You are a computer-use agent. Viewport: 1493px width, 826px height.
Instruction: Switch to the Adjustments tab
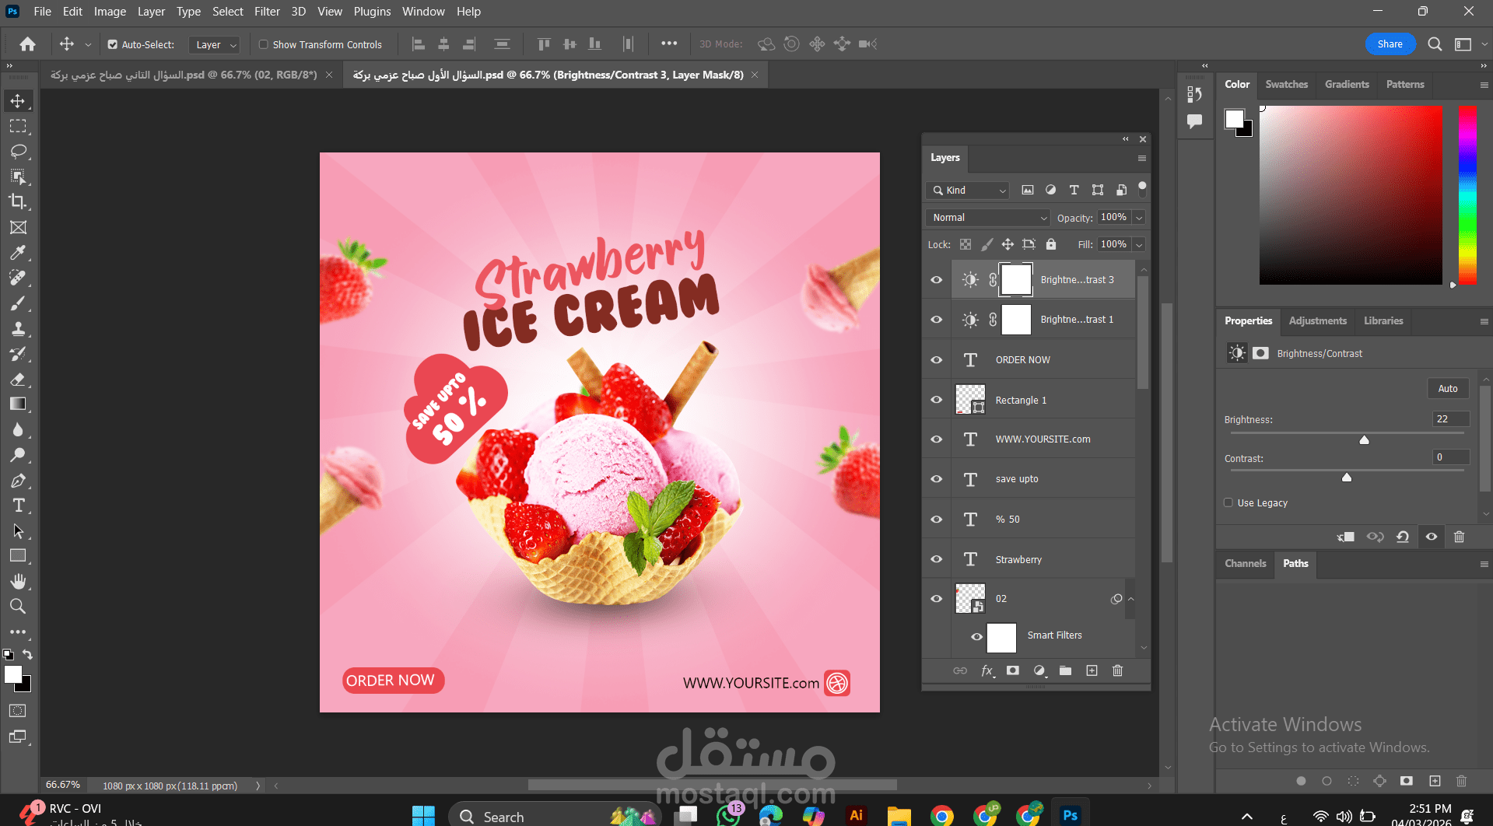point(1317,320)
